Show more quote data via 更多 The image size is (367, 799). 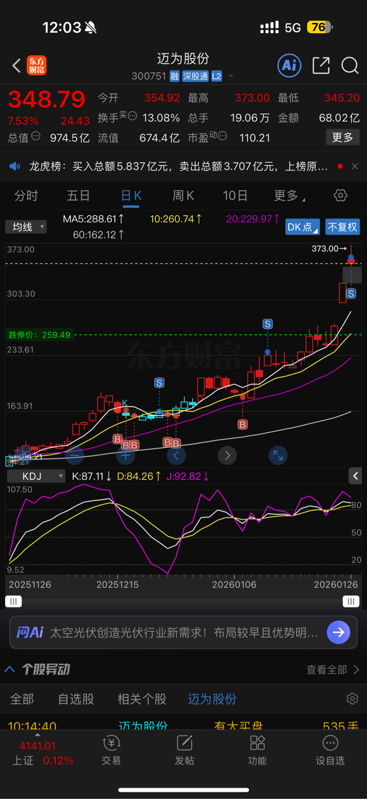click(343, 137)
